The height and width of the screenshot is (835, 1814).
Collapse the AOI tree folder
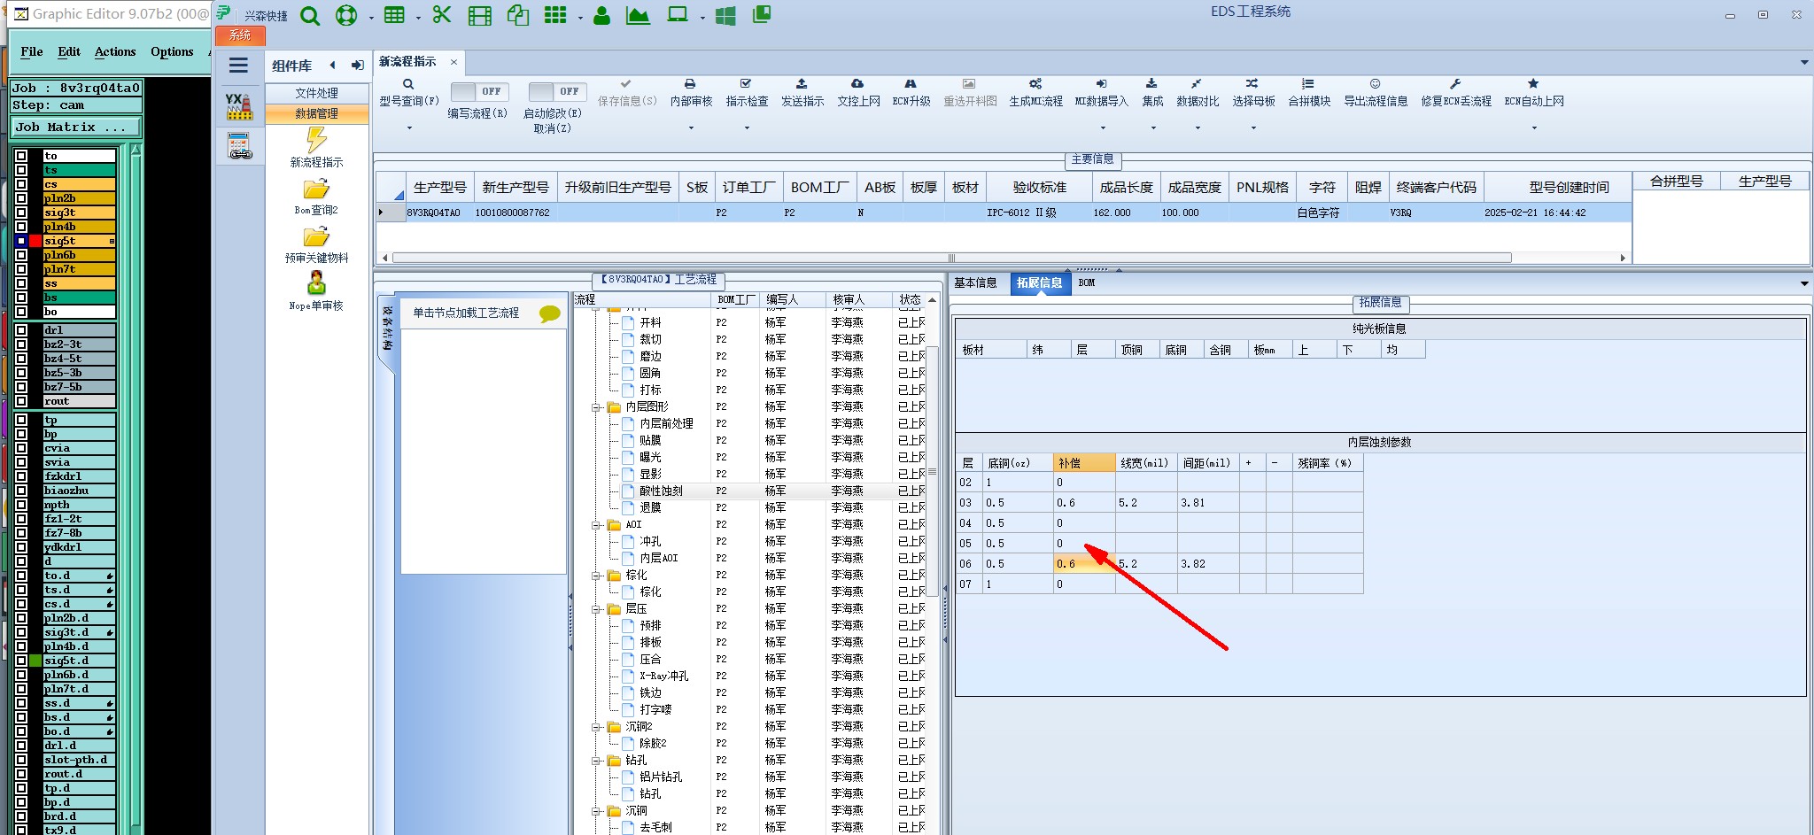click(x=596, y=525)
